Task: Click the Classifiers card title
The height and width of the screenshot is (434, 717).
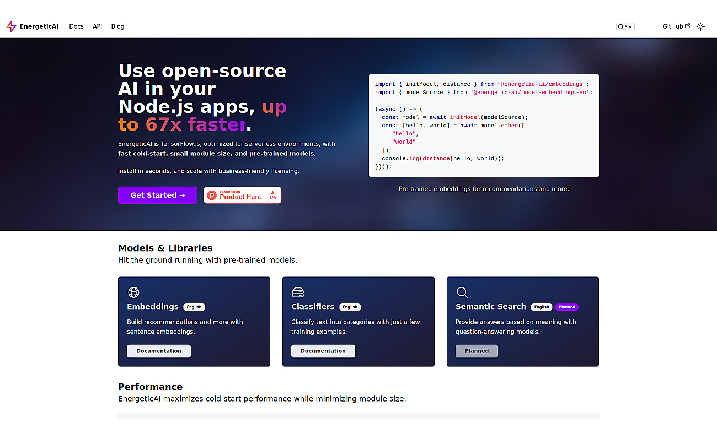Action: pyautogui.click(x=313, y=307)
